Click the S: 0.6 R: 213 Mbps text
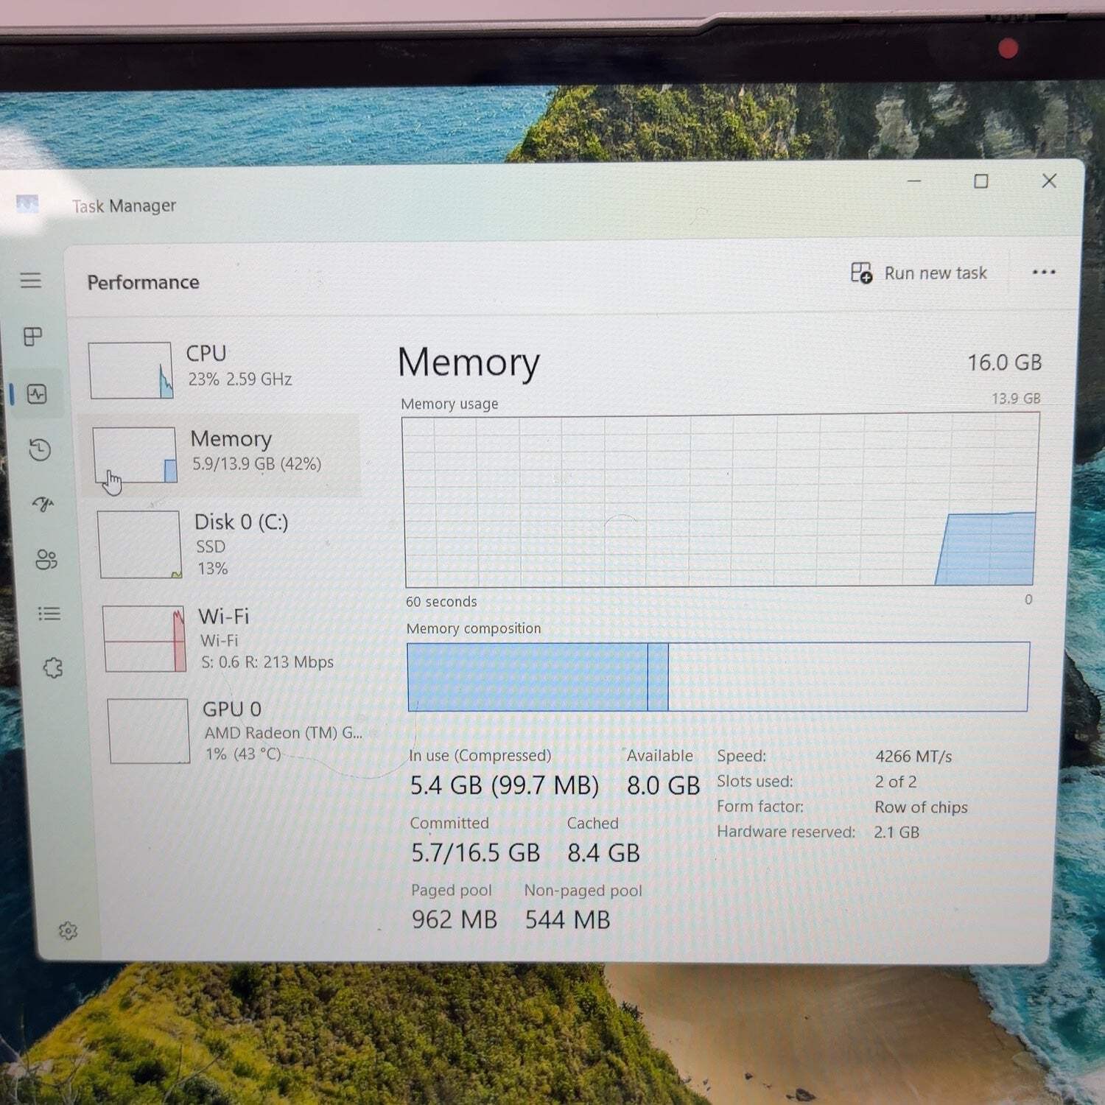 267,662
